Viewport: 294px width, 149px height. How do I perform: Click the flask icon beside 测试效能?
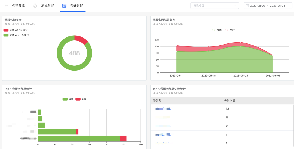35,6
